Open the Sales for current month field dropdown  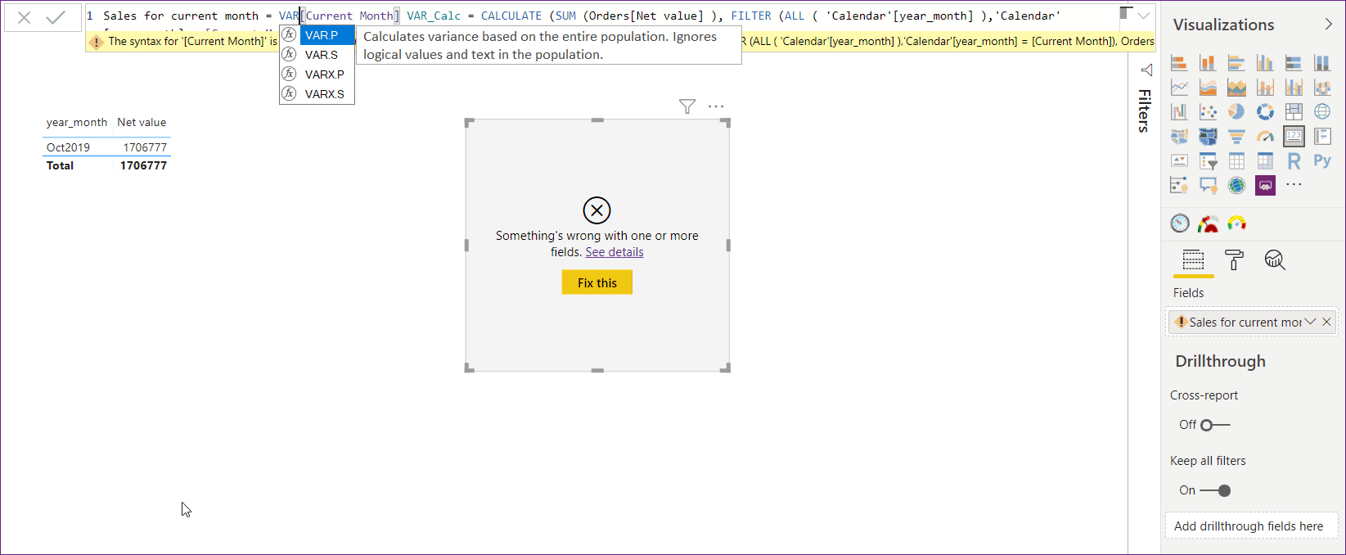tap(1310, 322)
